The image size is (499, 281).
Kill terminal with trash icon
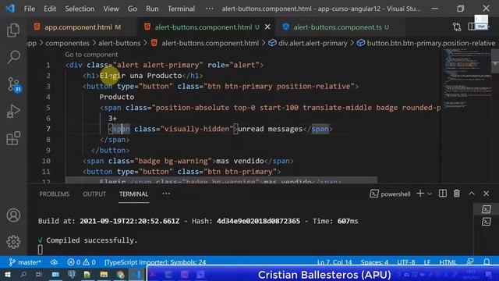click(x=457, y=194)
